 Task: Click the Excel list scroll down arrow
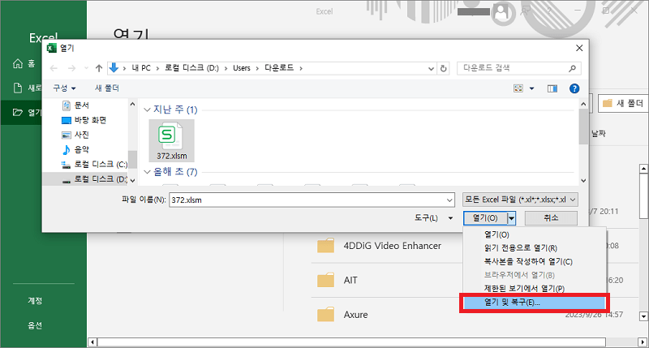click(x=643, y=316)
